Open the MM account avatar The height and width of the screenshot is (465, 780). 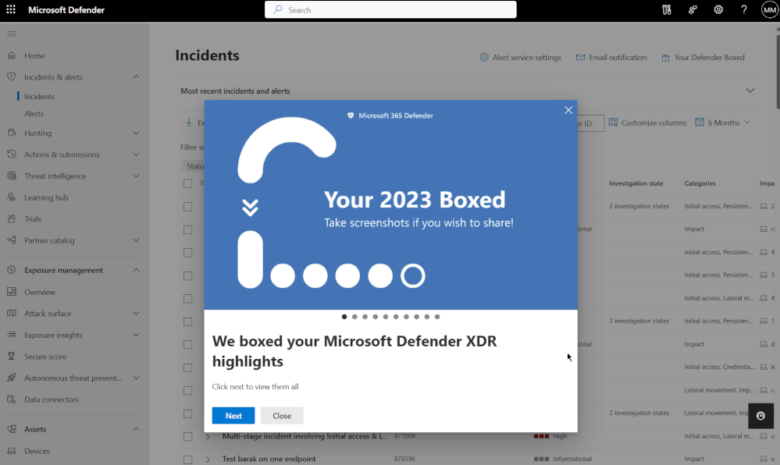coord(770,9)
